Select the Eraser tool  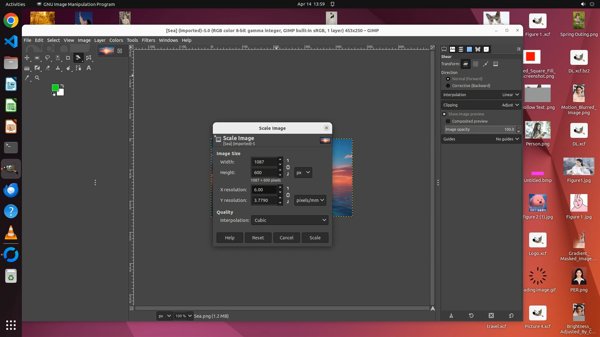pos(47,68)
